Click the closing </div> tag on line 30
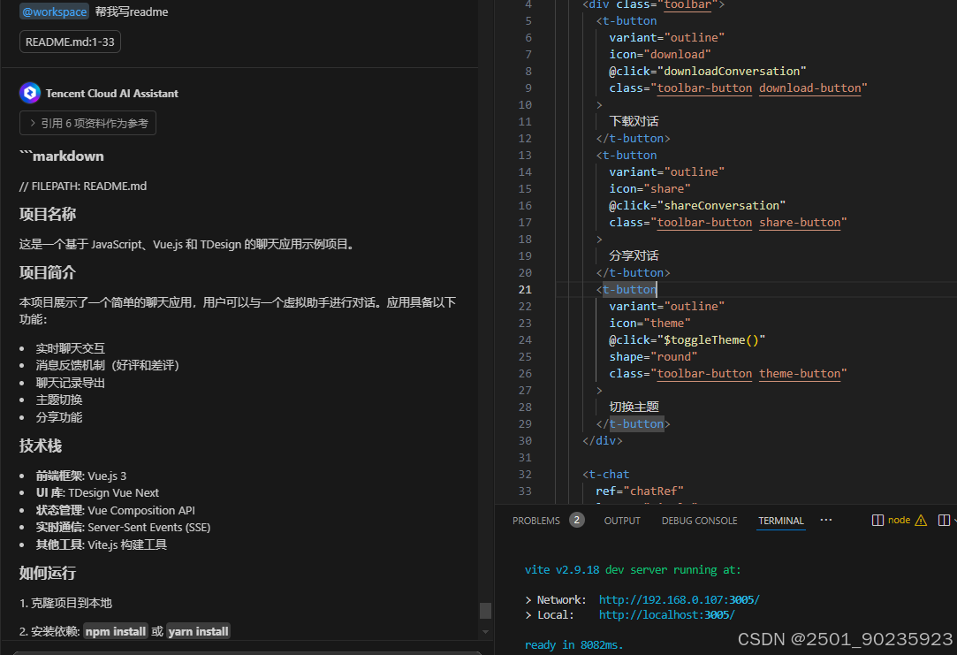 pyautogui.click(x=603, y=441)
